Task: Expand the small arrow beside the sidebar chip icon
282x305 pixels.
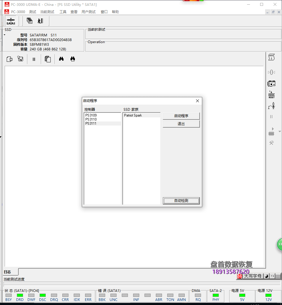Action: coord(280,132)
